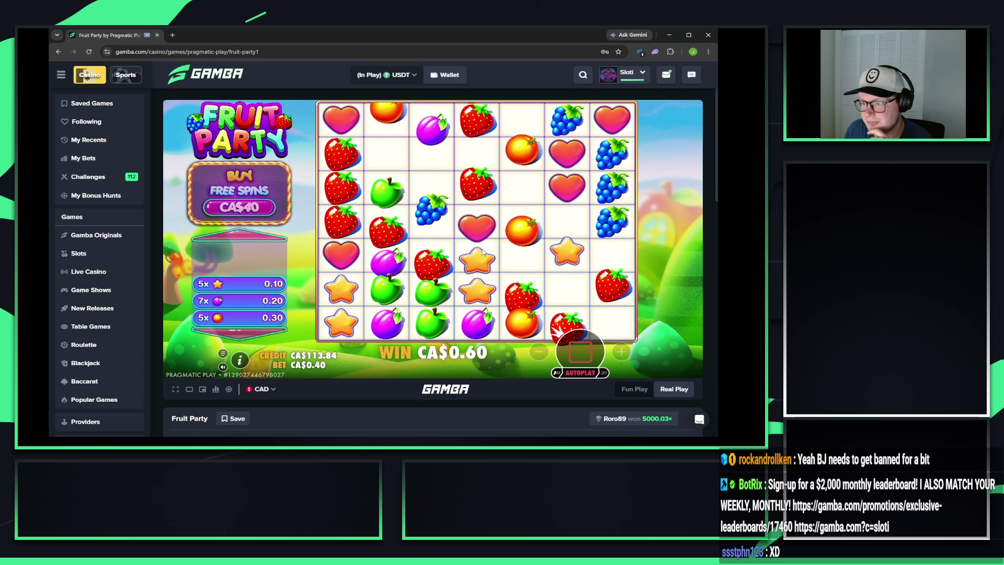
Task: Expand the Sloti profile dropdown
Action: pos(624,75)
